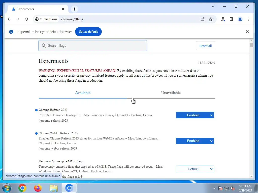Open Windows Explorer from the taskbar
This screenshot has height=193, width=258.
tap(54, 188)
